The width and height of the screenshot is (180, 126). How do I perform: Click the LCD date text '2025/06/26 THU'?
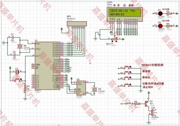click(123, 11)
